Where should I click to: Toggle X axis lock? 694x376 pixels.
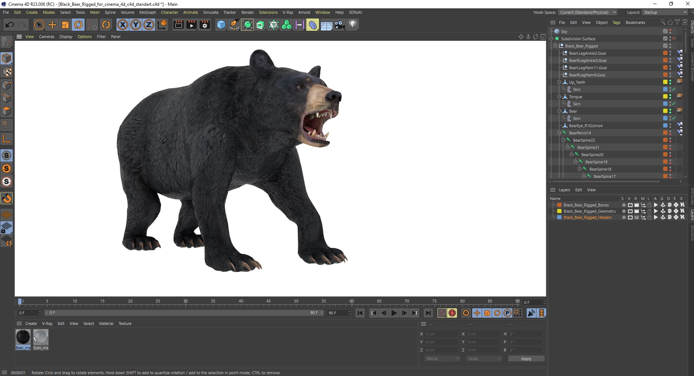point(123,25)
